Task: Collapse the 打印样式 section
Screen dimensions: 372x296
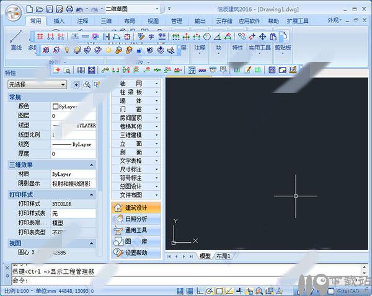Action: coord(92,194)
